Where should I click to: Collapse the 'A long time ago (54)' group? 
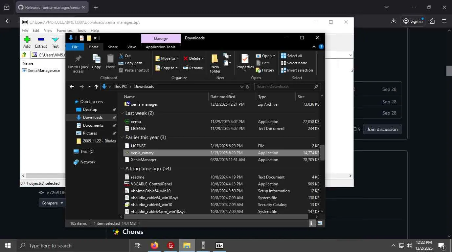click(122, 169)
